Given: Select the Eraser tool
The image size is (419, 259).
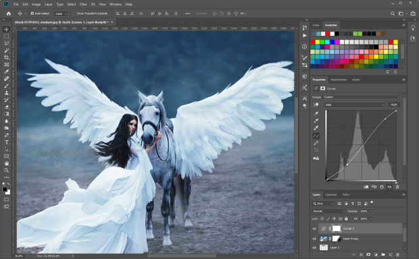Looking at the screenshot, I should [6, 107].
